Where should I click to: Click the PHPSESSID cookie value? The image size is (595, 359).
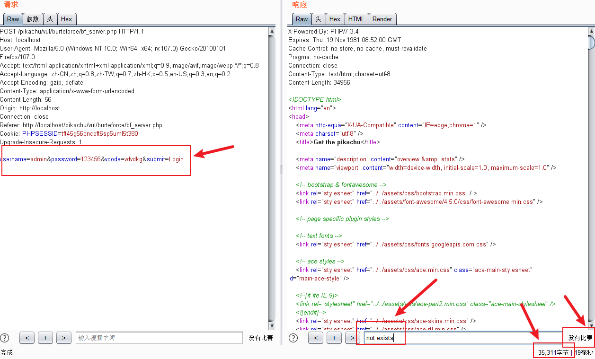click(99, 134)
